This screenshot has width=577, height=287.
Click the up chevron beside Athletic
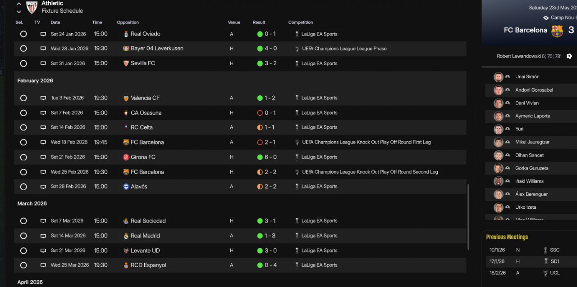tap(19, 4)
